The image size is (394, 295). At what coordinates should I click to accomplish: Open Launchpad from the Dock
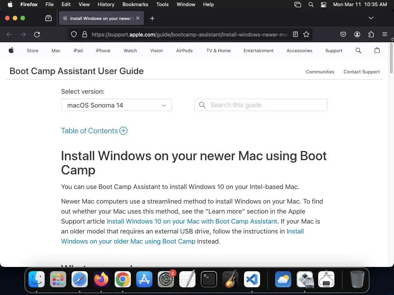(x=58, y=279)
